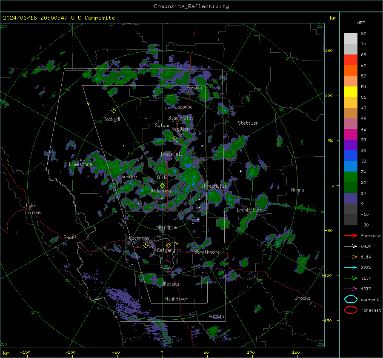Viewport: 383px width, 358px height.
Task: Click the red forecast oval in the legend
Action: (351, 310)
